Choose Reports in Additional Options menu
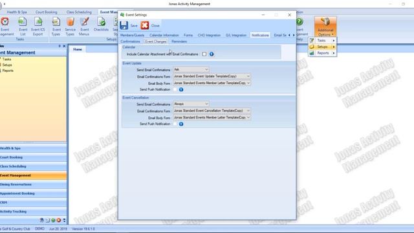The height and width of the screenshot is (233, 414). 322,53
